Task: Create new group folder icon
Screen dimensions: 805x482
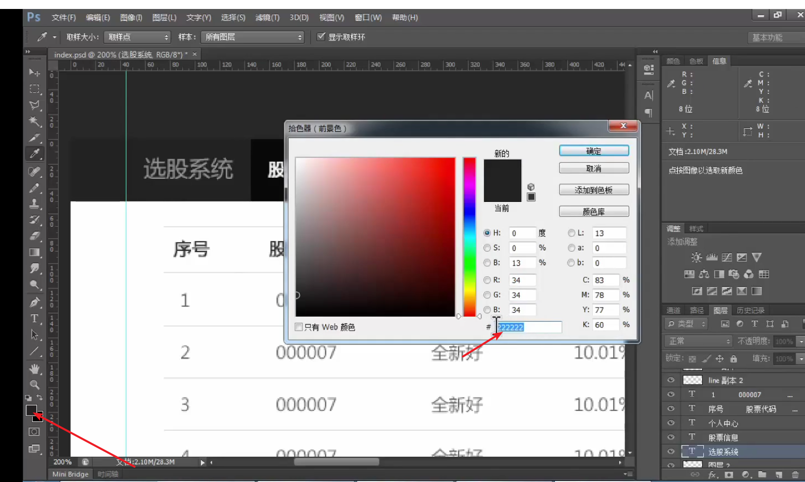Action: pos(762,475)
